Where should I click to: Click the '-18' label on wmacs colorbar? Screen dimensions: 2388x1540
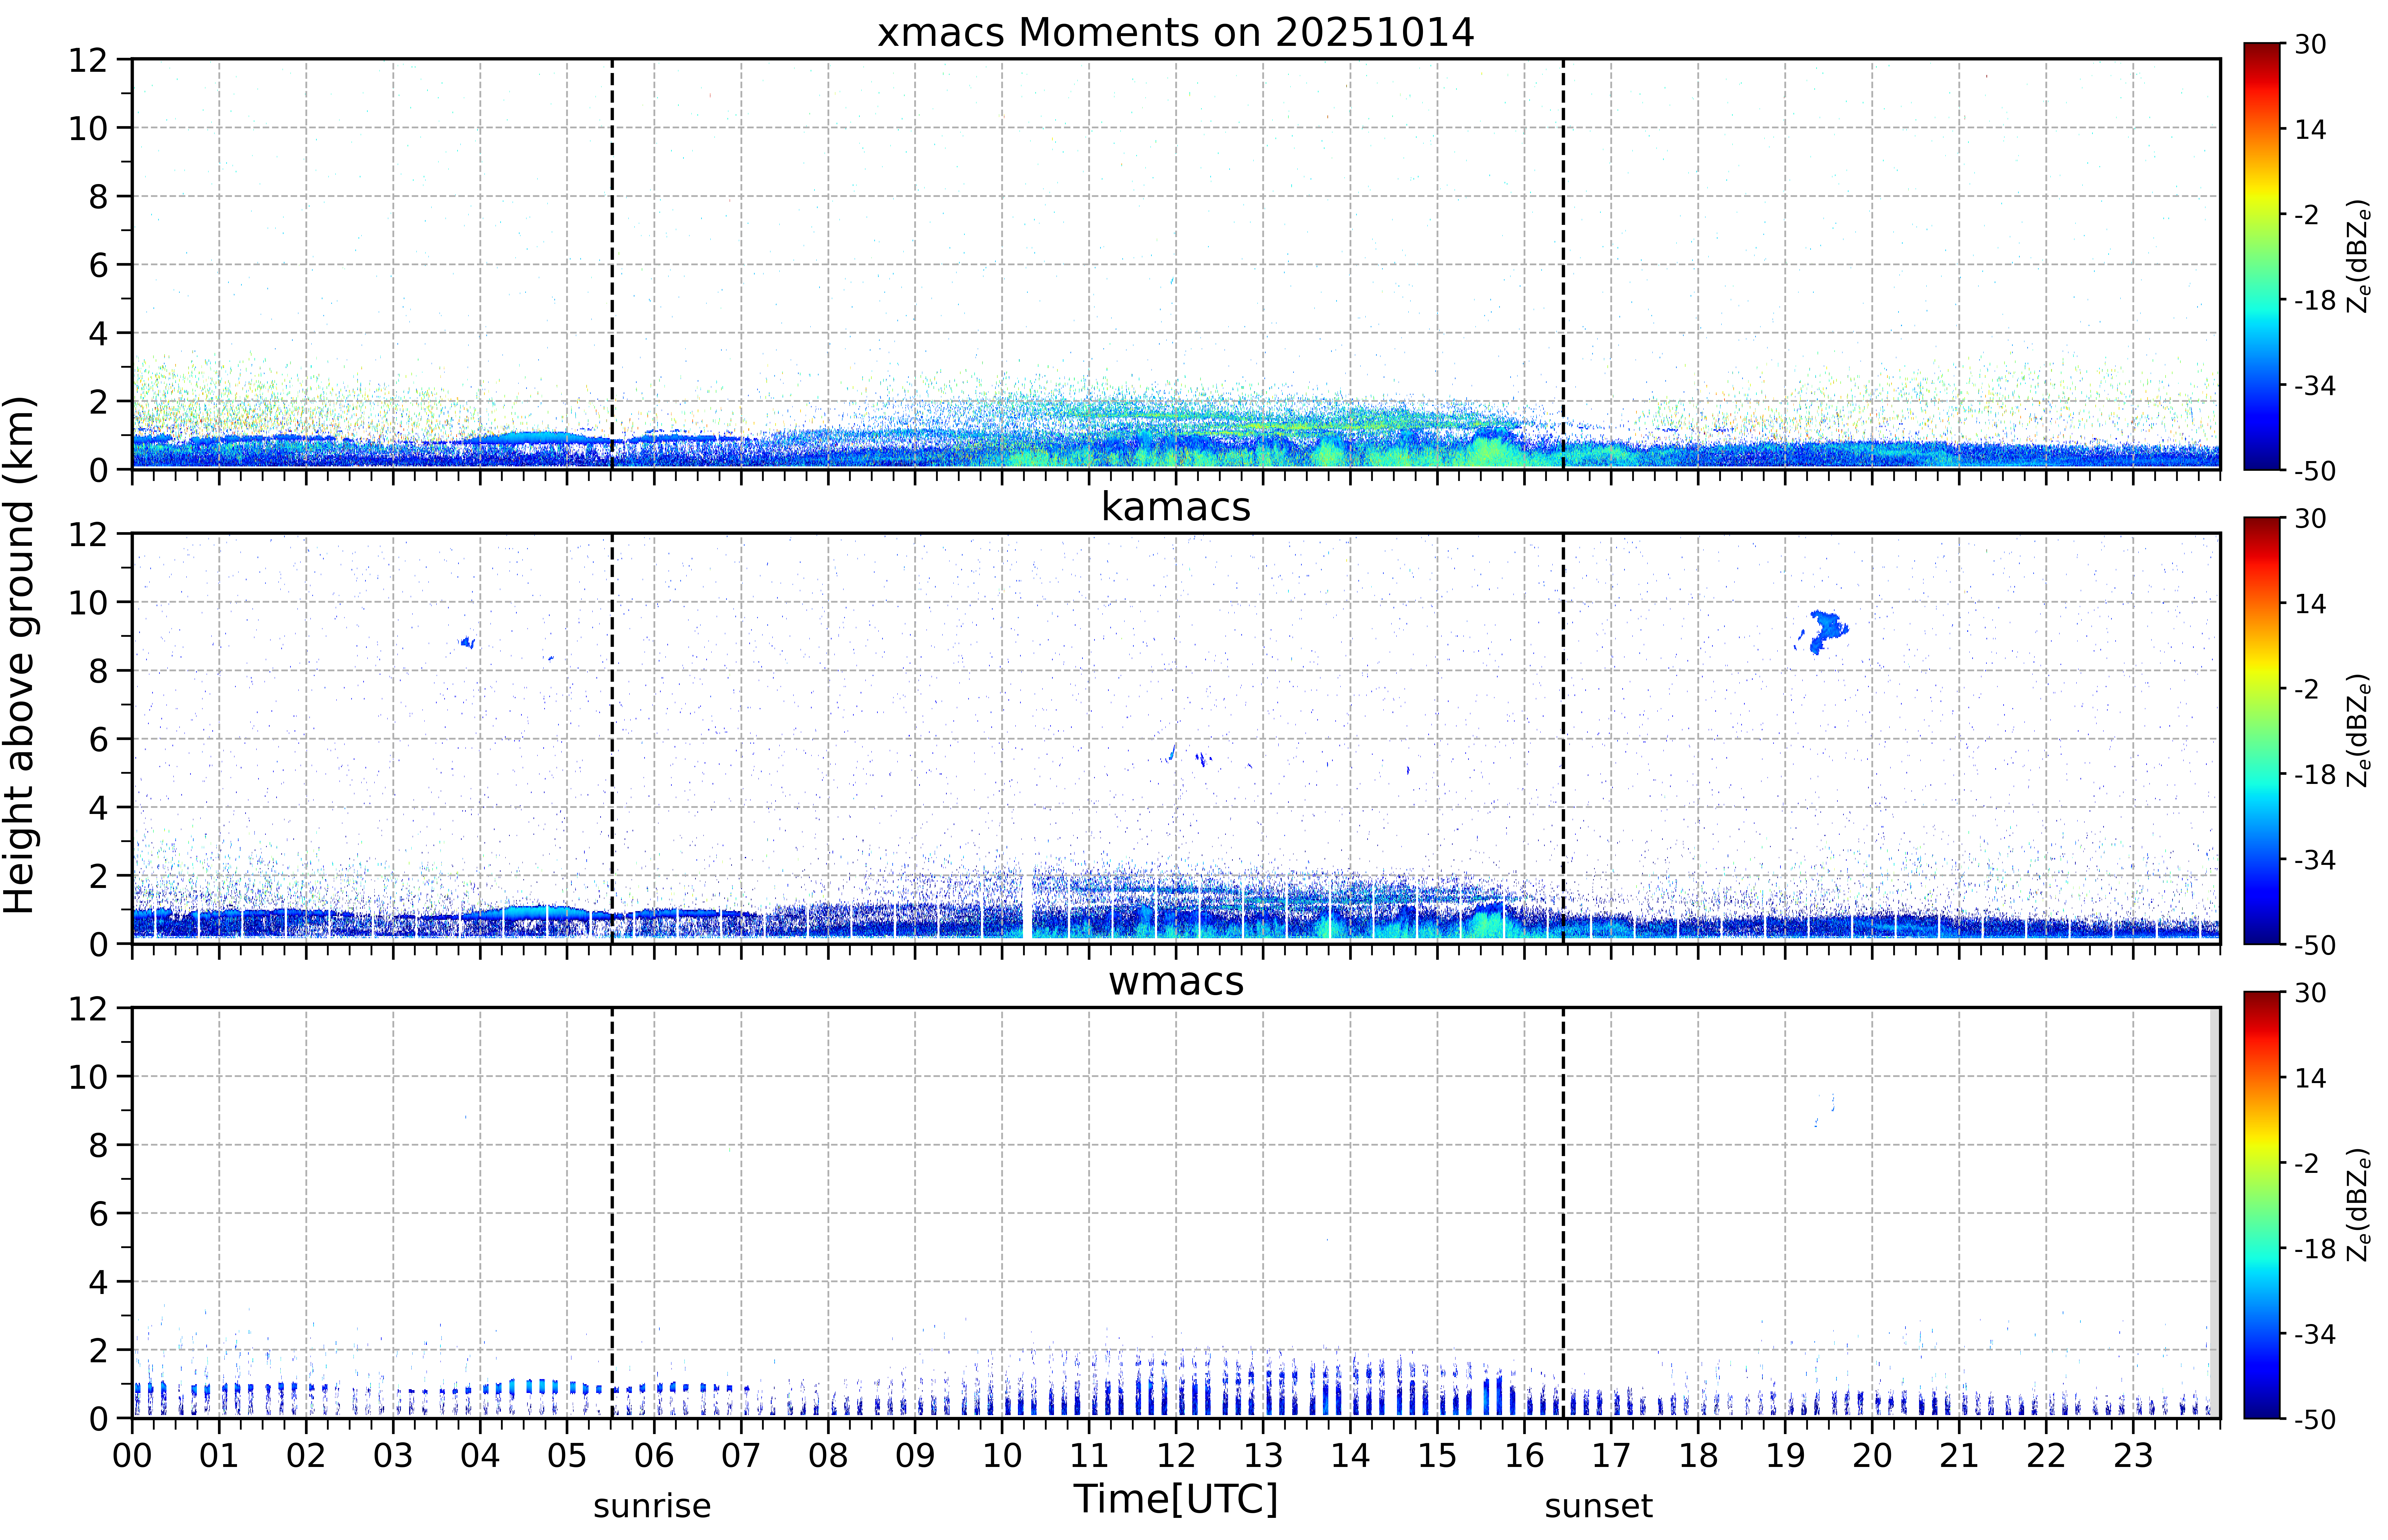[2315, 1249]
